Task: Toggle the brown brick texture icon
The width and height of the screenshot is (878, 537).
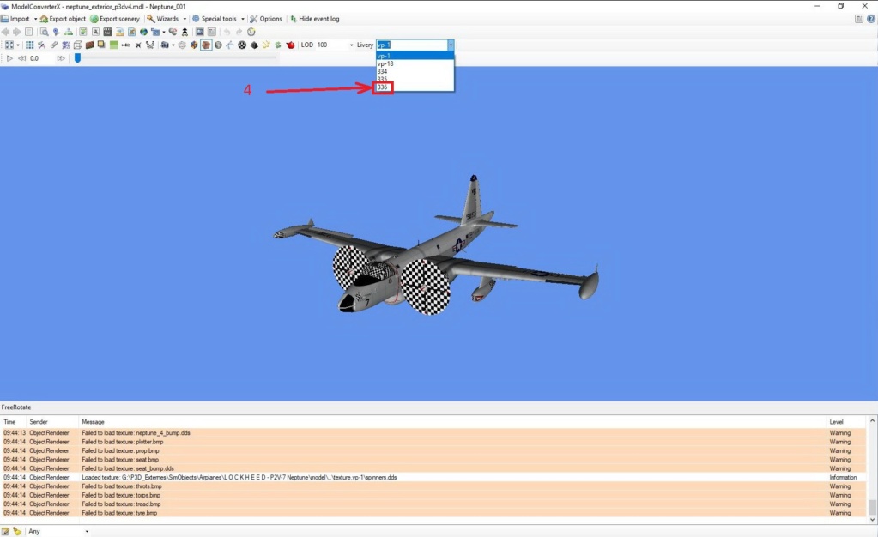Action: click(89, 45)
